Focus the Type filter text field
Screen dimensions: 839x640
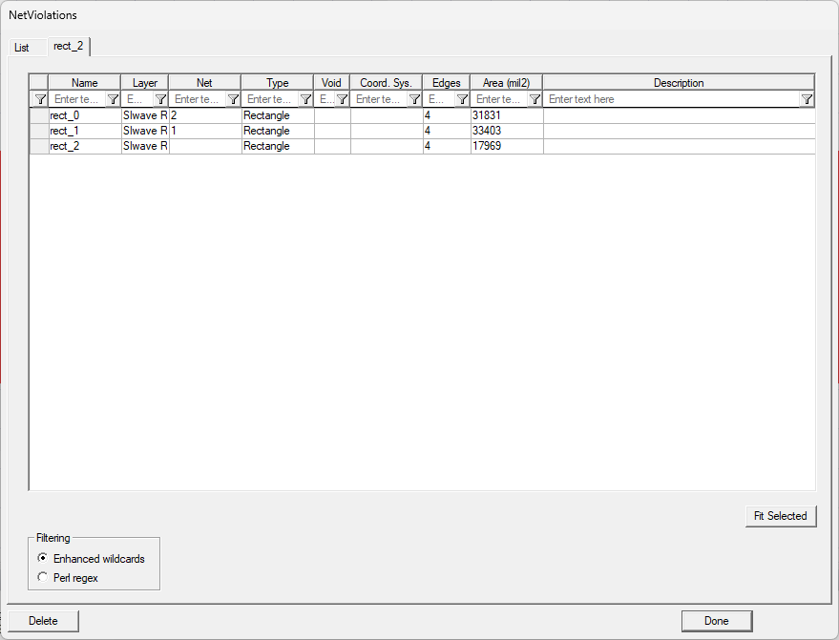click(270, 99)
